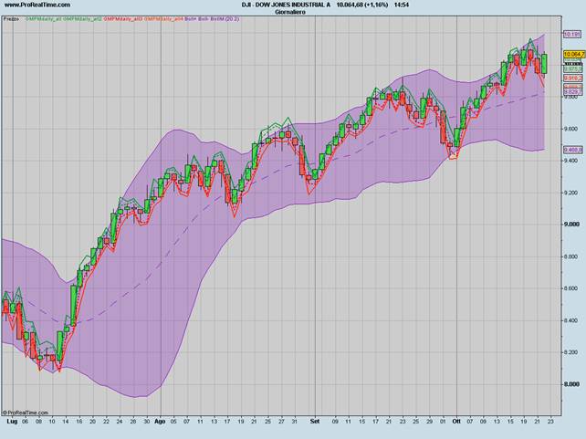Click the www.ProRealTime.com header text
This screenshot has width=586, height=439.
(37, 5)
